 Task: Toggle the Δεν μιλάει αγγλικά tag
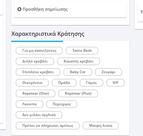click(39, 115)
